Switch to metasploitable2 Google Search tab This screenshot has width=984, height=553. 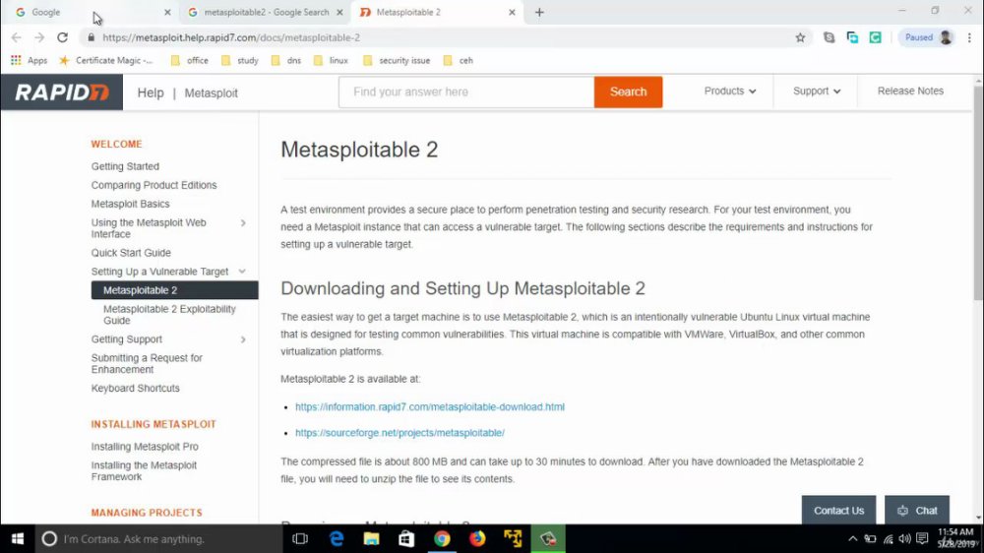264,12
